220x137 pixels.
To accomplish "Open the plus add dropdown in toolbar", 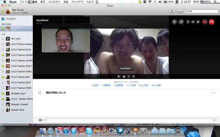I will click(x=179, y=11).
